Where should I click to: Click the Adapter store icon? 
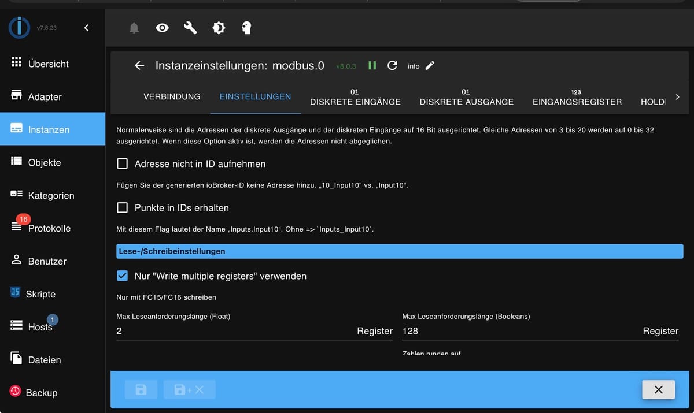coord(16,95)
